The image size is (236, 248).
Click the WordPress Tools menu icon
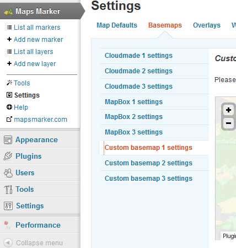coord(8,190)
